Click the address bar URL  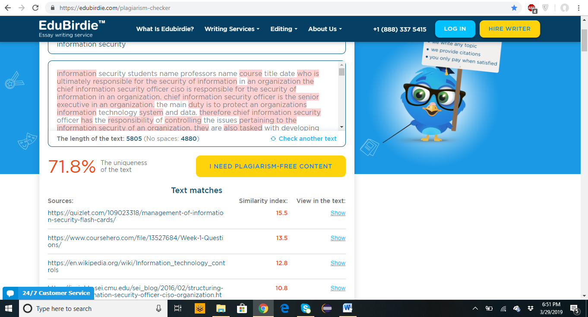pyautogui.click(x=115, y=8)
